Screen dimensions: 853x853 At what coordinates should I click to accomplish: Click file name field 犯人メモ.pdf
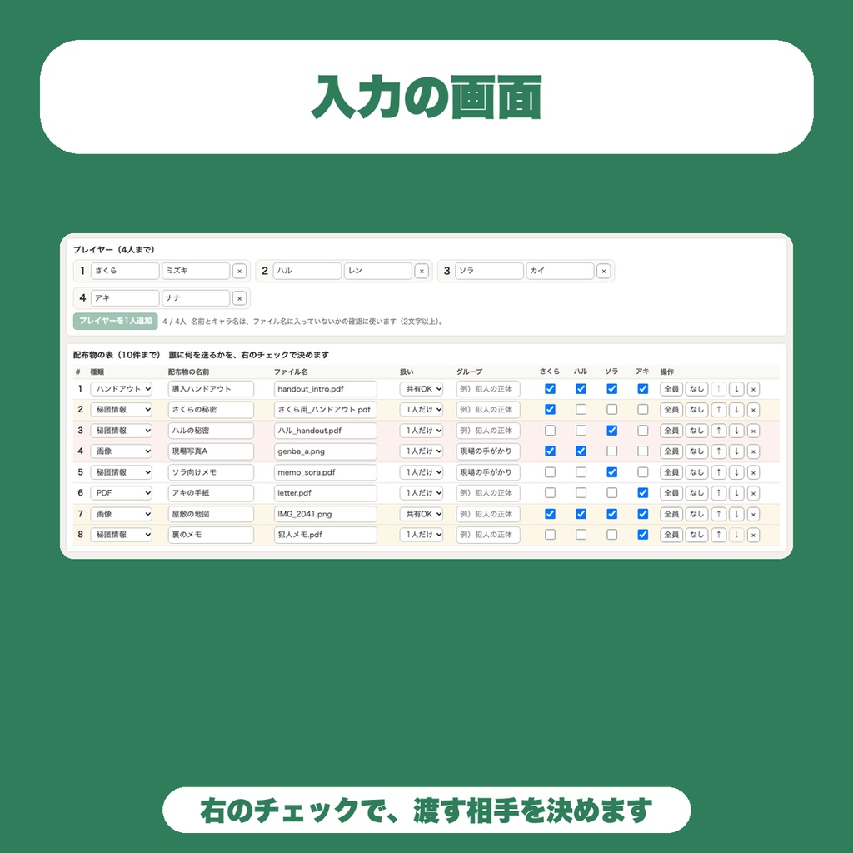pyautogui.click(x=326, y=535)
